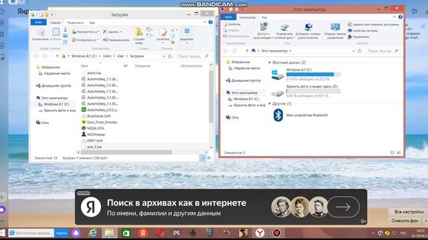Click the scissors Cut icon in Загрузки ribbon

pyautogui.click(x=66, y=29)
